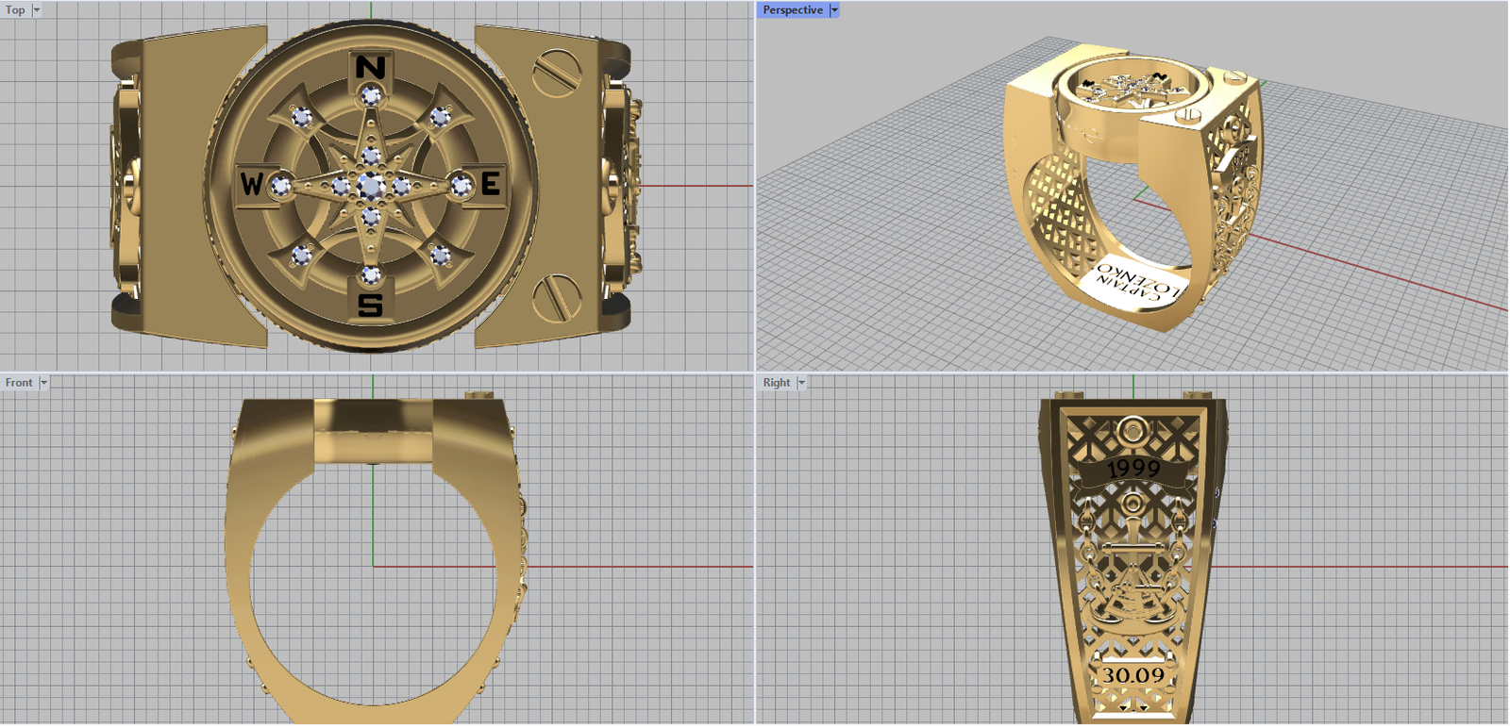Select the center gemstone of the compass

[x=370, y=186]
